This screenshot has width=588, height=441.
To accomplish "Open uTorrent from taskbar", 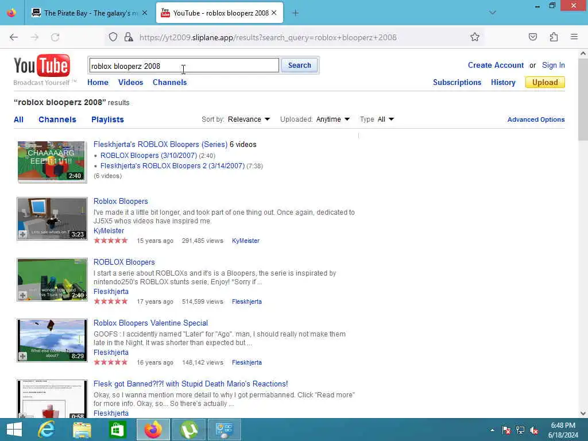I will point(188,430).
